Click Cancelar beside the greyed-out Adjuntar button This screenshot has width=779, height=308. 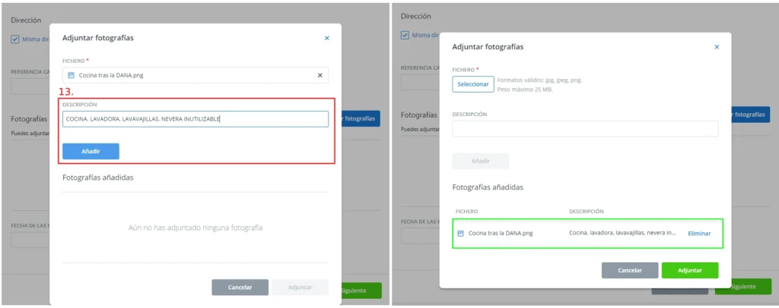point(240,288)
